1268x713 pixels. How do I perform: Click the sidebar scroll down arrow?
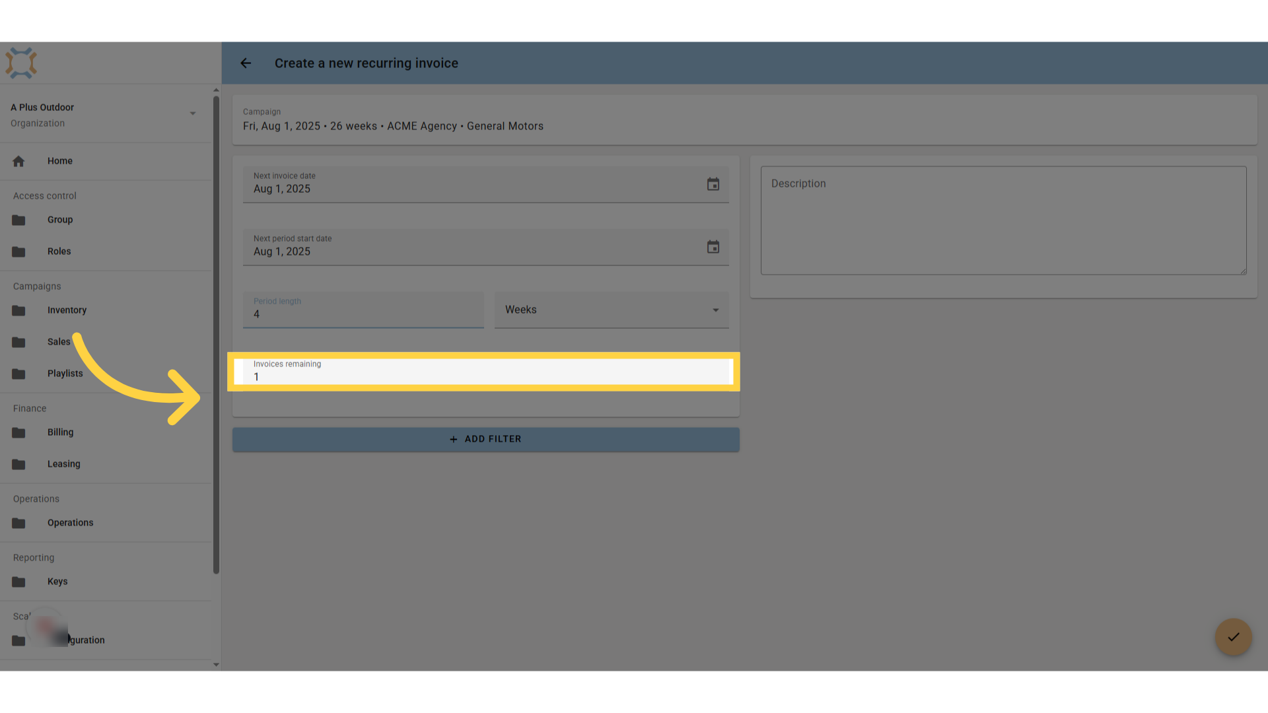216,665
